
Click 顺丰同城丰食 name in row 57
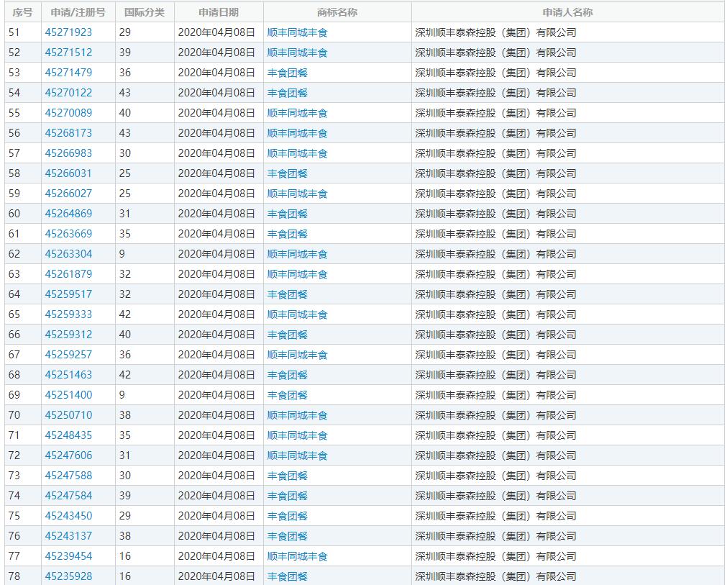pyautogui.click(x=297, y=153)
